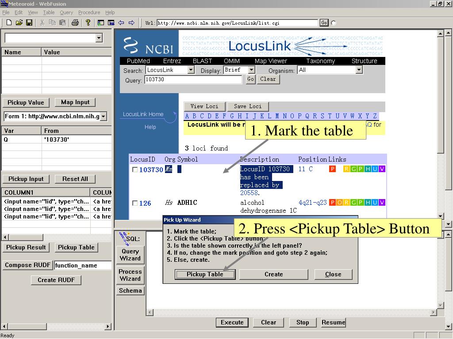Open the Organism dropdown showing All
Screen dimensions: 453x339
(359, 70)
